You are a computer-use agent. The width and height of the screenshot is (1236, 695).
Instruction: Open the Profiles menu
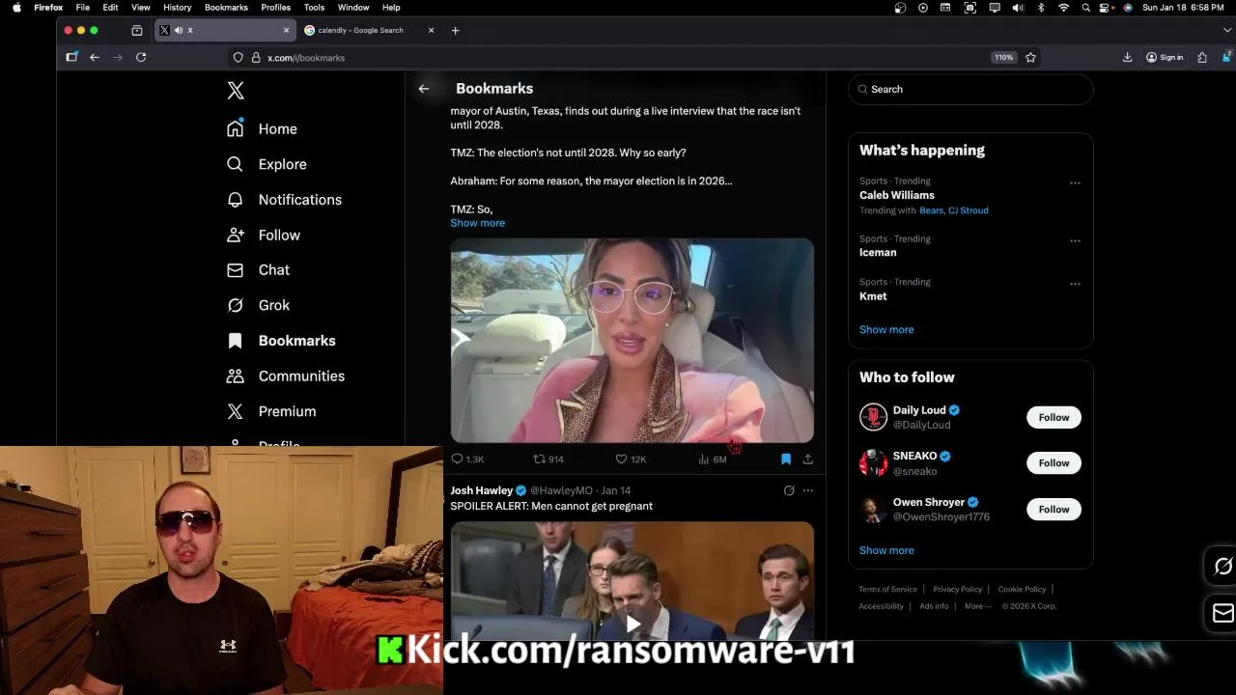pos(275,7)
